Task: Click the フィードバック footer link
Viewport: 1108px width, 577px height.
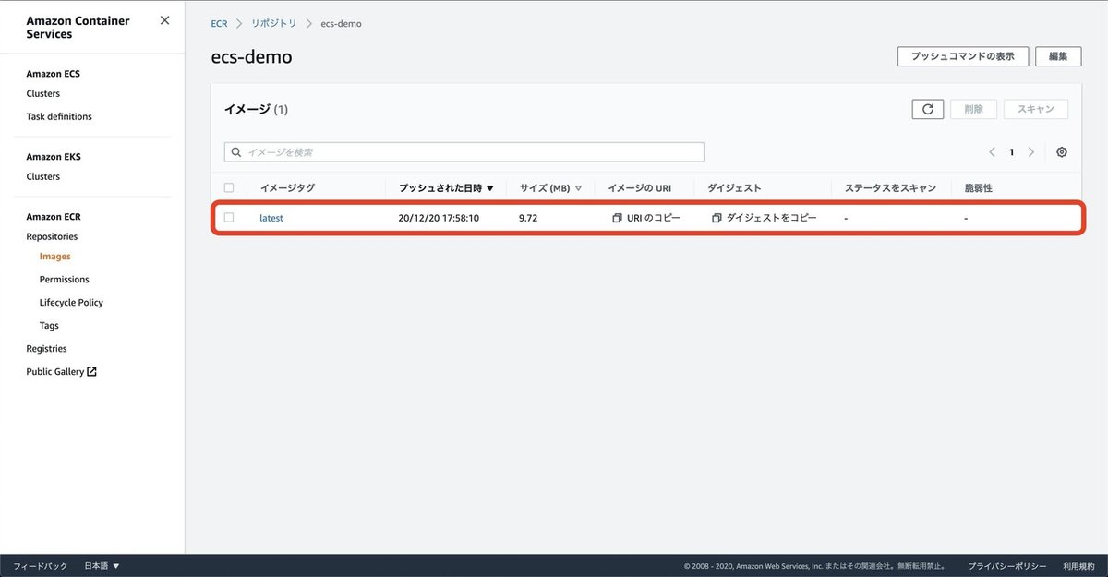Action: tap(41, 566)
